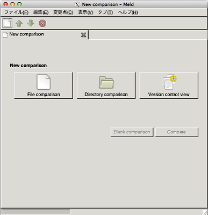Close the Meld window with red button
The image size is (208, 215).
[5, 4]
